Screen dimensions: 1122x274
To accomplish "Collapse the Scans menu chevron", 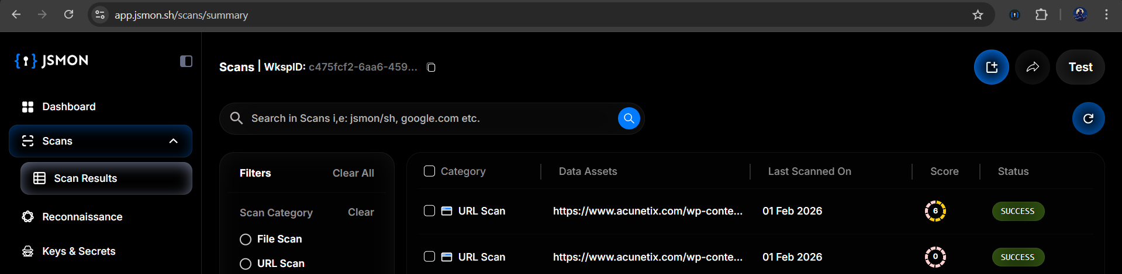I will click(x=173, y=141).
